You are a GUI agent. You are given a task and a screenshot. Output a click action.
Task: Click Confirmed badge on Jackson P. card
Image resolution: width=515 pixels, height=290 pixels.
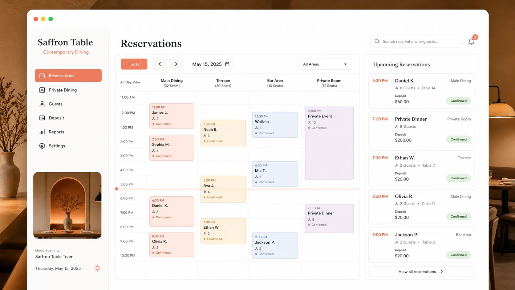tap(458, 255)
